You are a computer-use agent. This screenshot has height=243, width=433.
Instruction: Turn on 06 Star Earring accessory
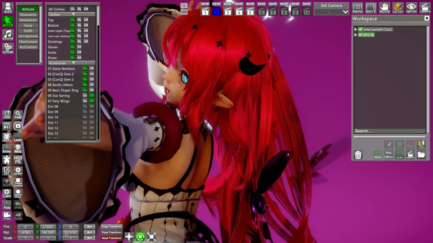(x=85, y=96)
